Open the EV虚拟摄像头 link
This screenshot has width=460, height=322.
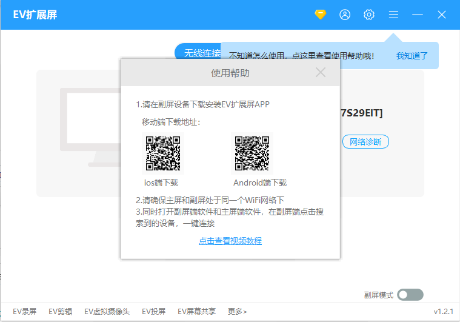[107, 312]
